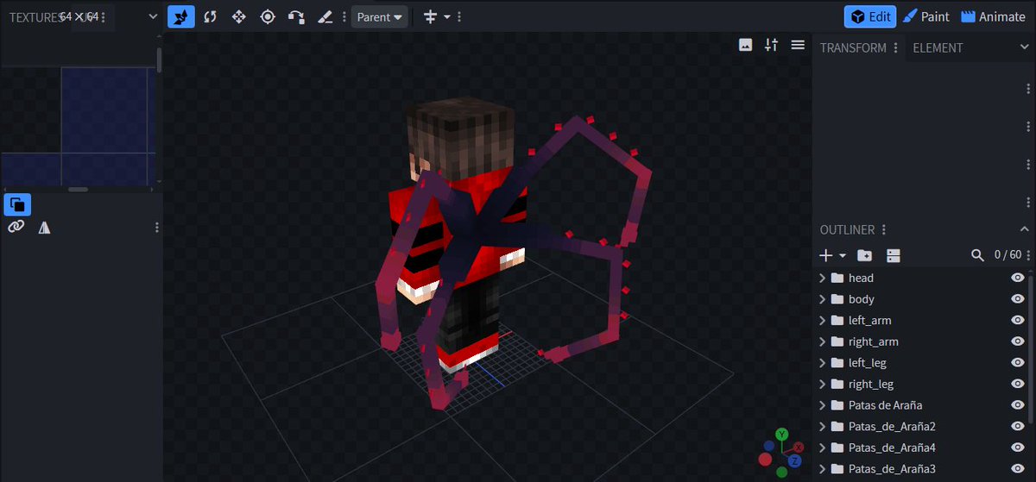
Task: Open three-dot menu after align dropdown
Action: pos(458,16)
